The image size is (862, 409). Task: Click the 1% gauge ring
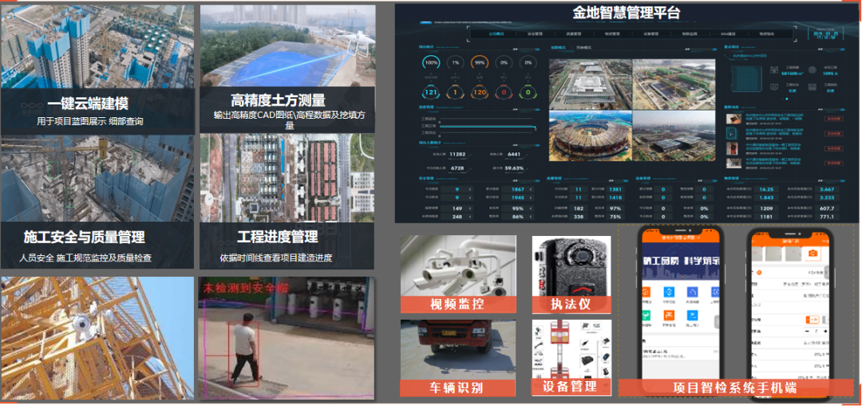point(455,63)
